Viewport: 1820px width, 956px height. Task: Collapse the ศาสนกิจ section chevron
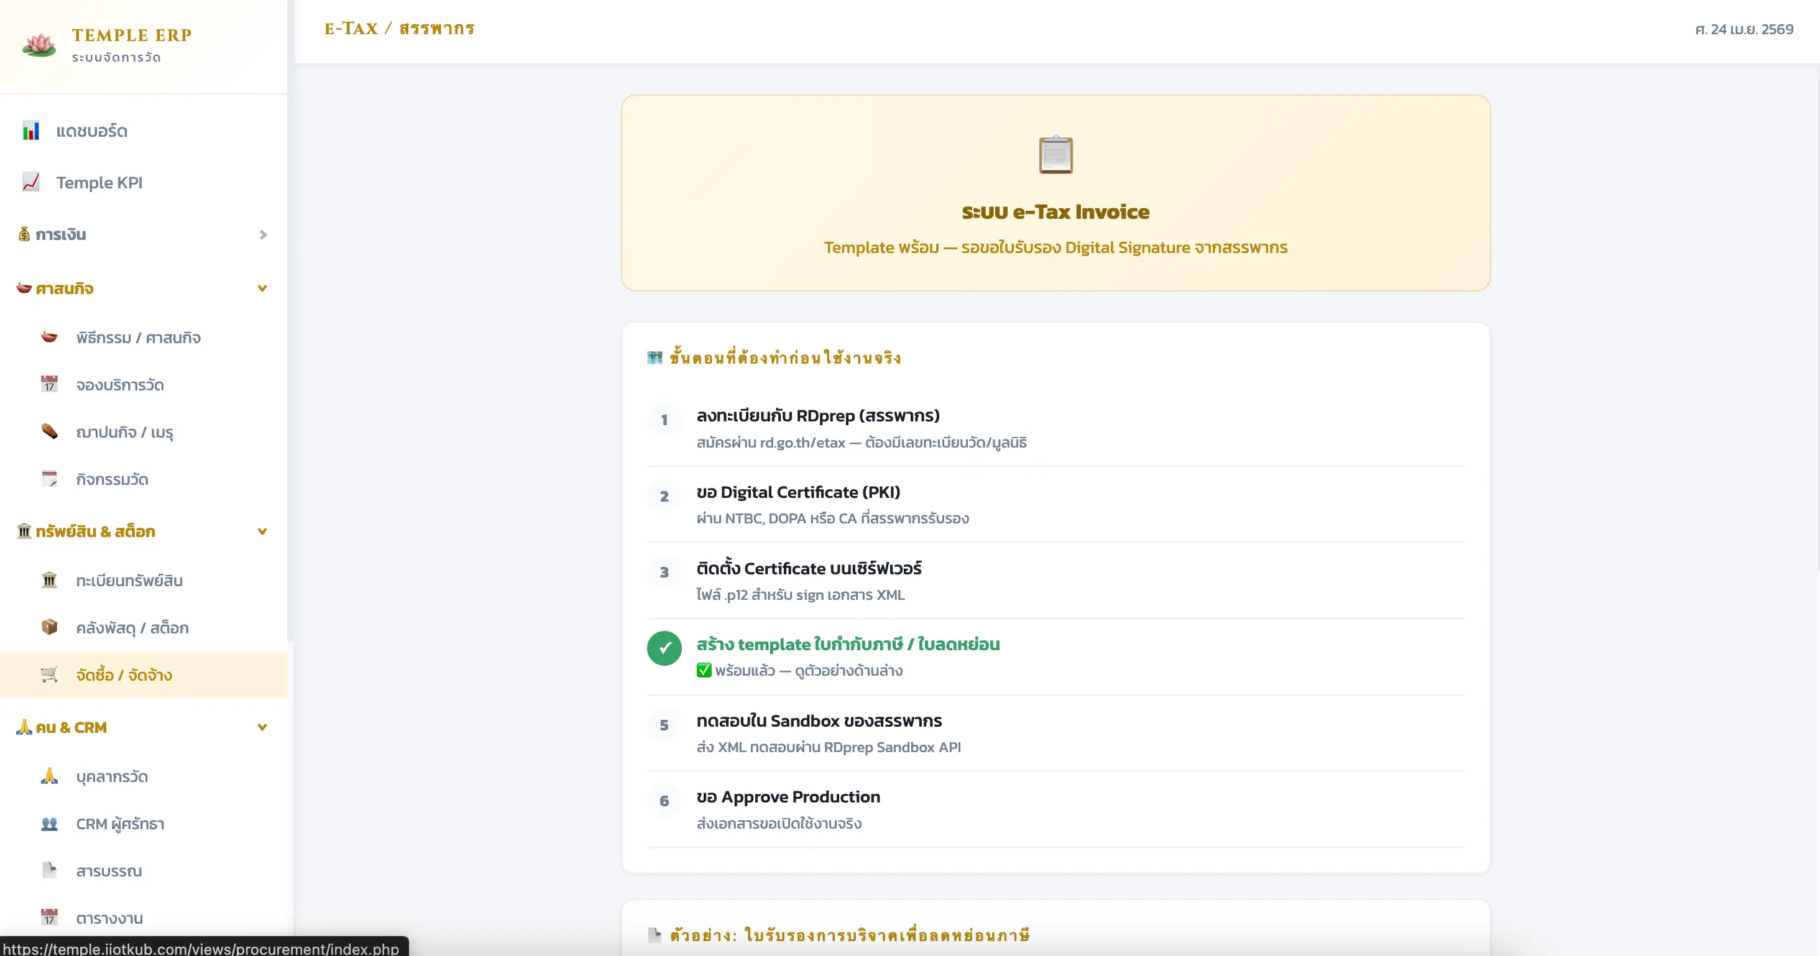click(x=262, y=288)
